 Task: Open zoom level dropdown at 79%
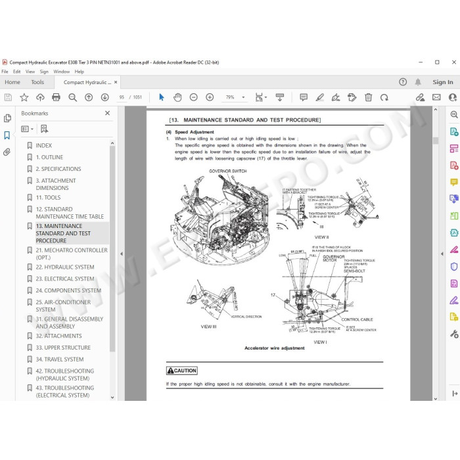pos(243,97)
